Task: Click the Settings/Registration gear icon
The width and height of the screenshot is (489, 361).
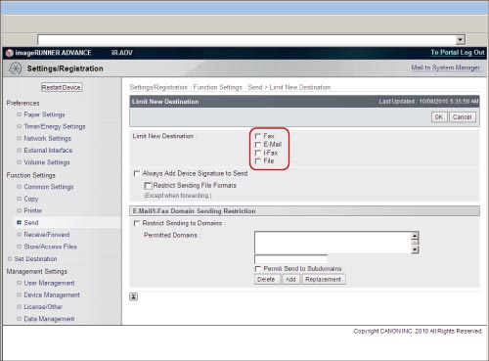Action: [15, 68]
